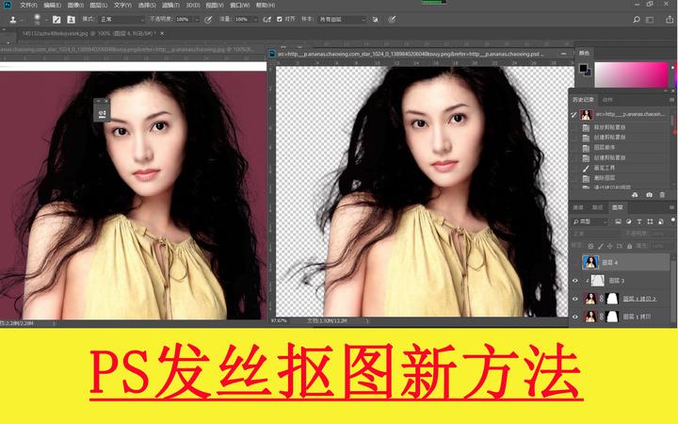The height and width of the screenshot is (424, 678).
Task: Lock image pixels brush icon
Action: coord(601,246)
